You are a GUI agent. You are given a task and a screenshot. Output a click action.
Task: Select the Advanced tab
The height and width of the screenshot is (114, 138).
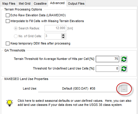pyautogui.click(x=57, y=3)
